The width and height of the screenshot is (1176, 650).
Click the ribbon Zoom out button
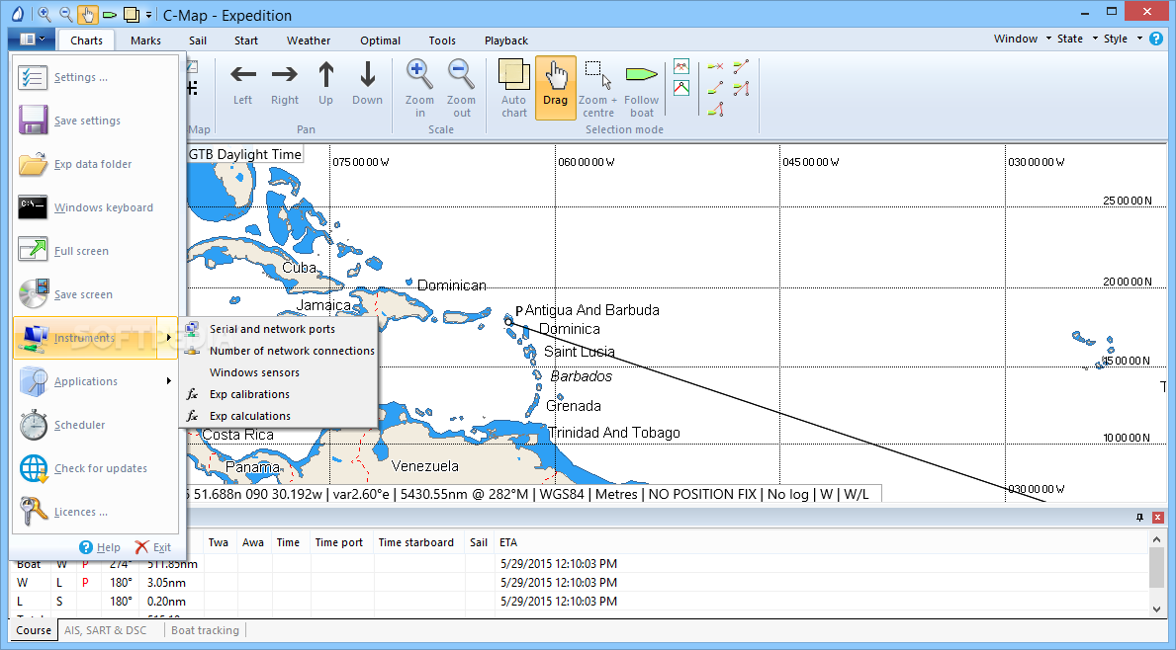click(x=461, y=88)
